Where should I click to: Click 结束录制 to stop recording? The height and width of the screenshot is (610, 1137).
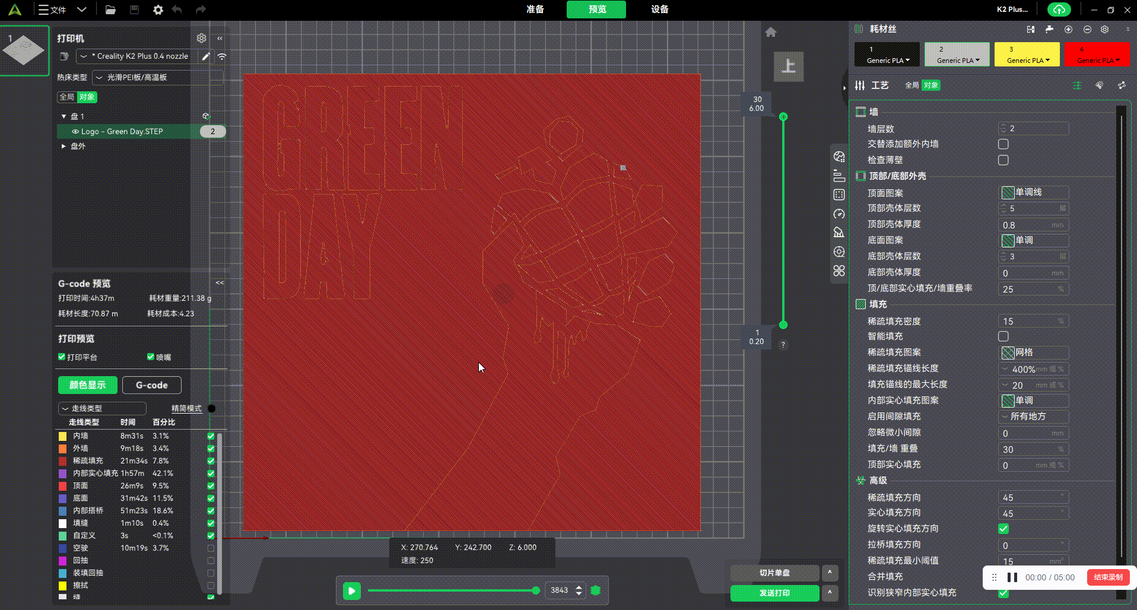(1109, 577)
